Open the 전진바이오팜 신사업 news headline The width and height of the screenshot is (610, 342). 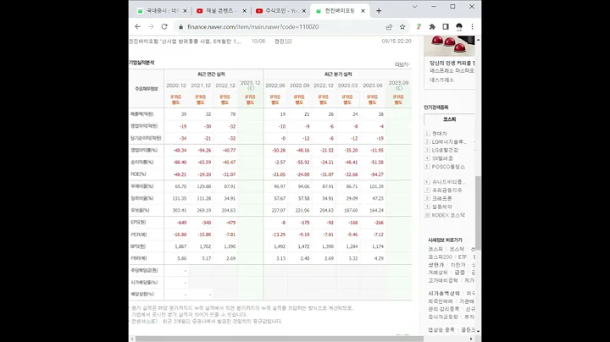pos(185,41)
